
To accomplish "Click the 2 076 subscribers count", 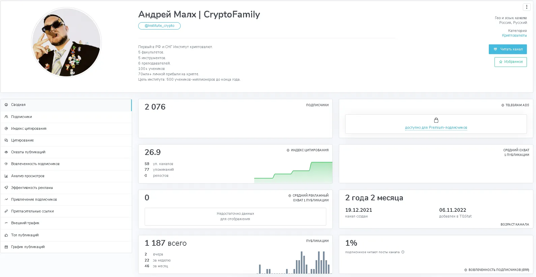I will [155, 107].
